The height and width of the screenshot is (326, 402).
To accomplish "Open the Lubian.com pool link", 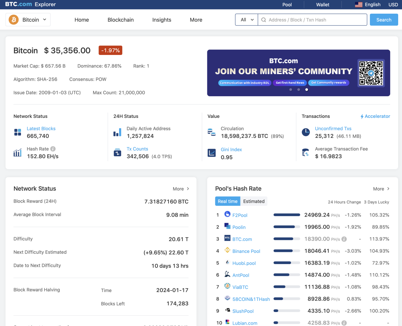I will coord(245,323).
